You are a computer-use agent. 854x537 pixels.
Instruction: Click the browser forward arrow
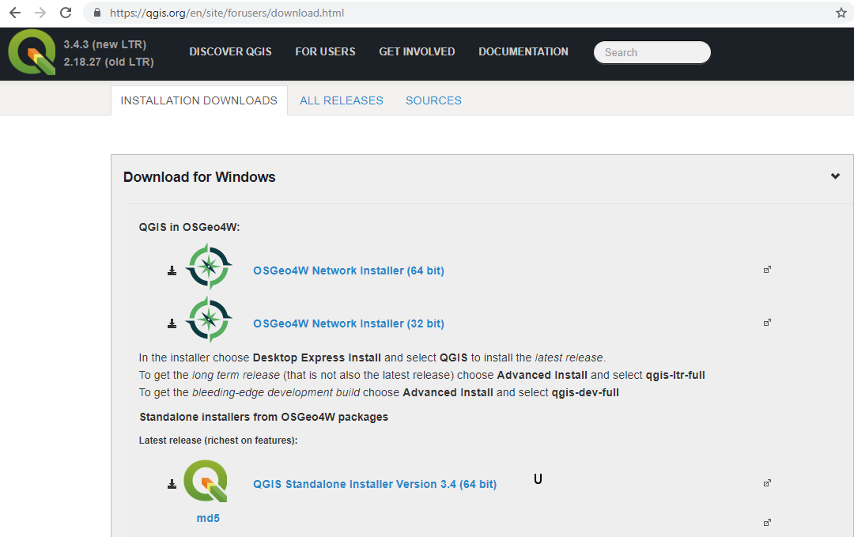[x=40, y=13]
